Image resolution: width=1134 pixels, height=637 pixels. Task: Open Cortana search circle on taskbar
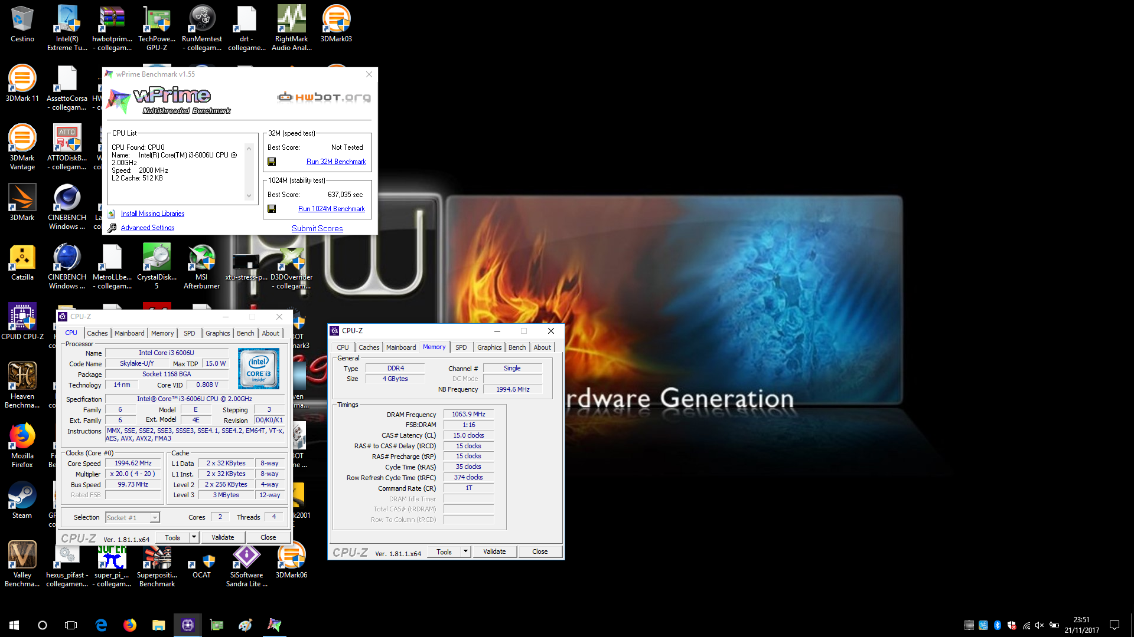[x=43, y=625]
